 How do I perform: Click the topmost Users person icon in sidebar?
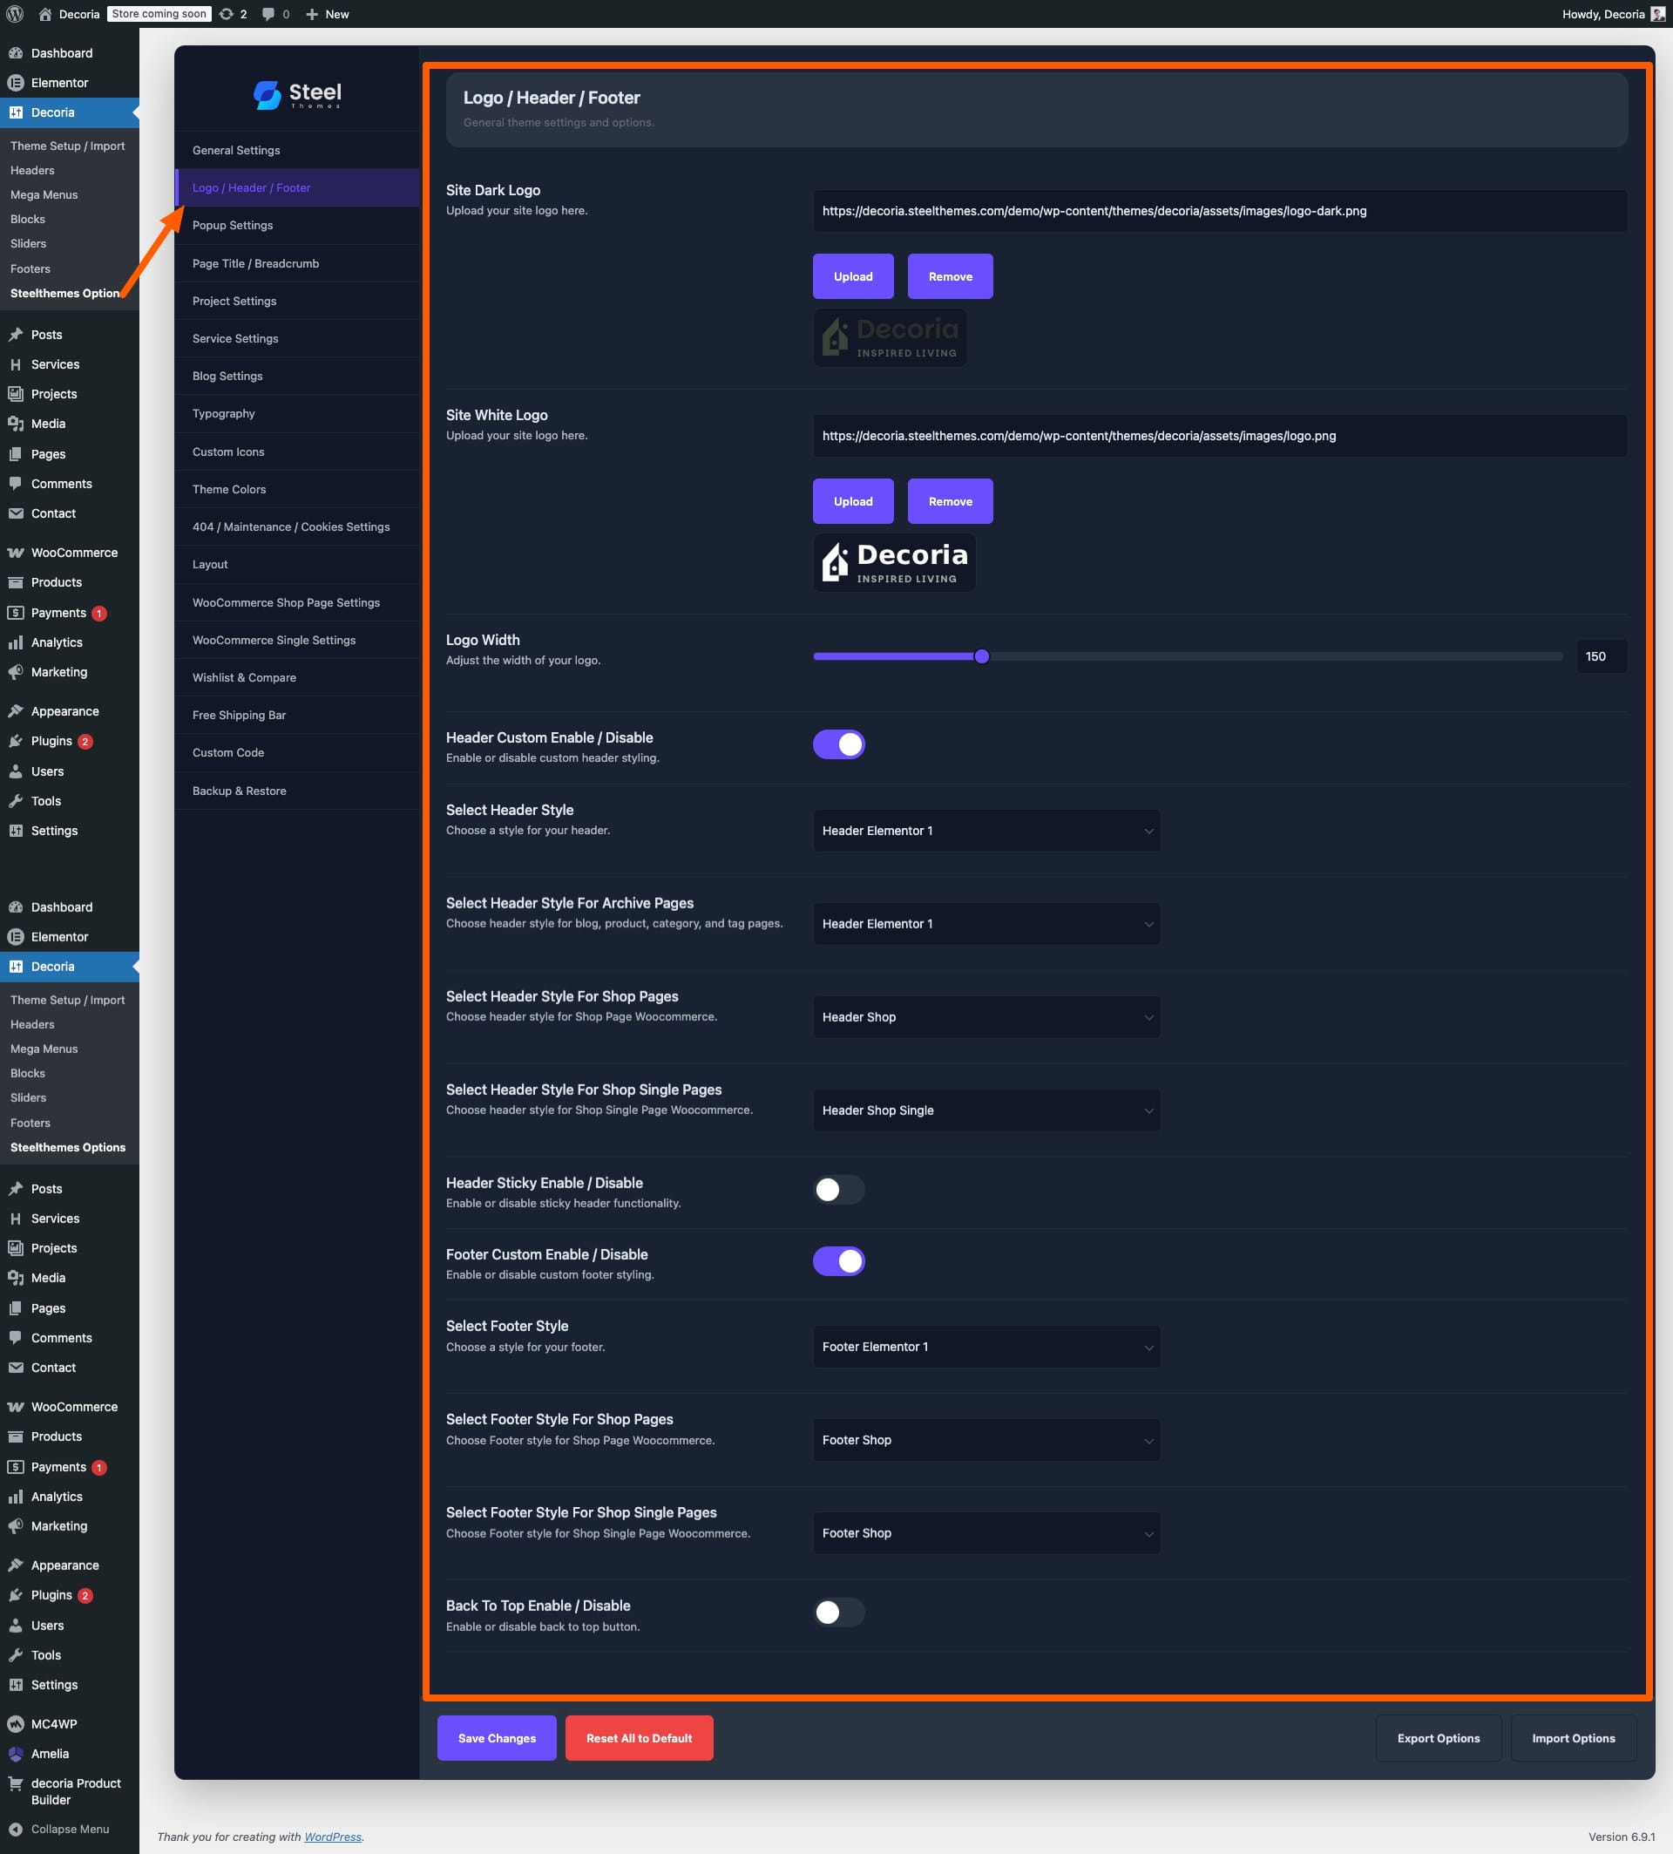click(16, 771)
